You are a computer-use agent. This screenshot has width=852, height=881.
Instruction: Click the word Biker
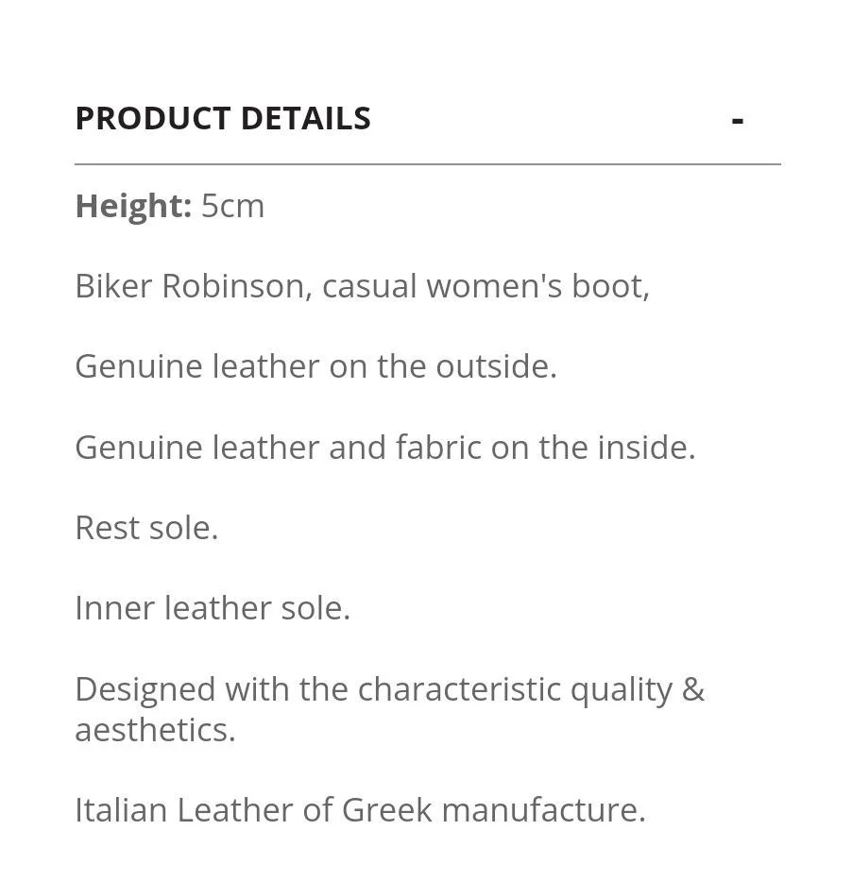click(x=112, y=286)
